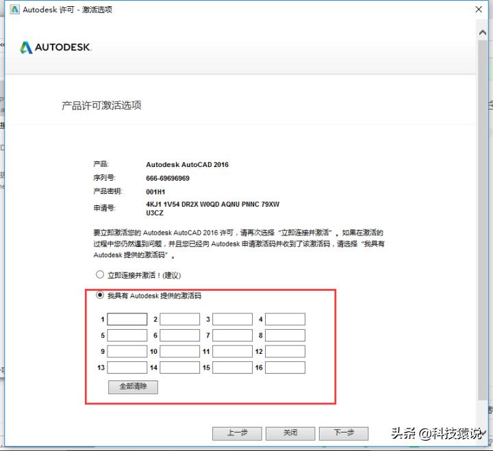Click activation code field 8

click(285, 335)
